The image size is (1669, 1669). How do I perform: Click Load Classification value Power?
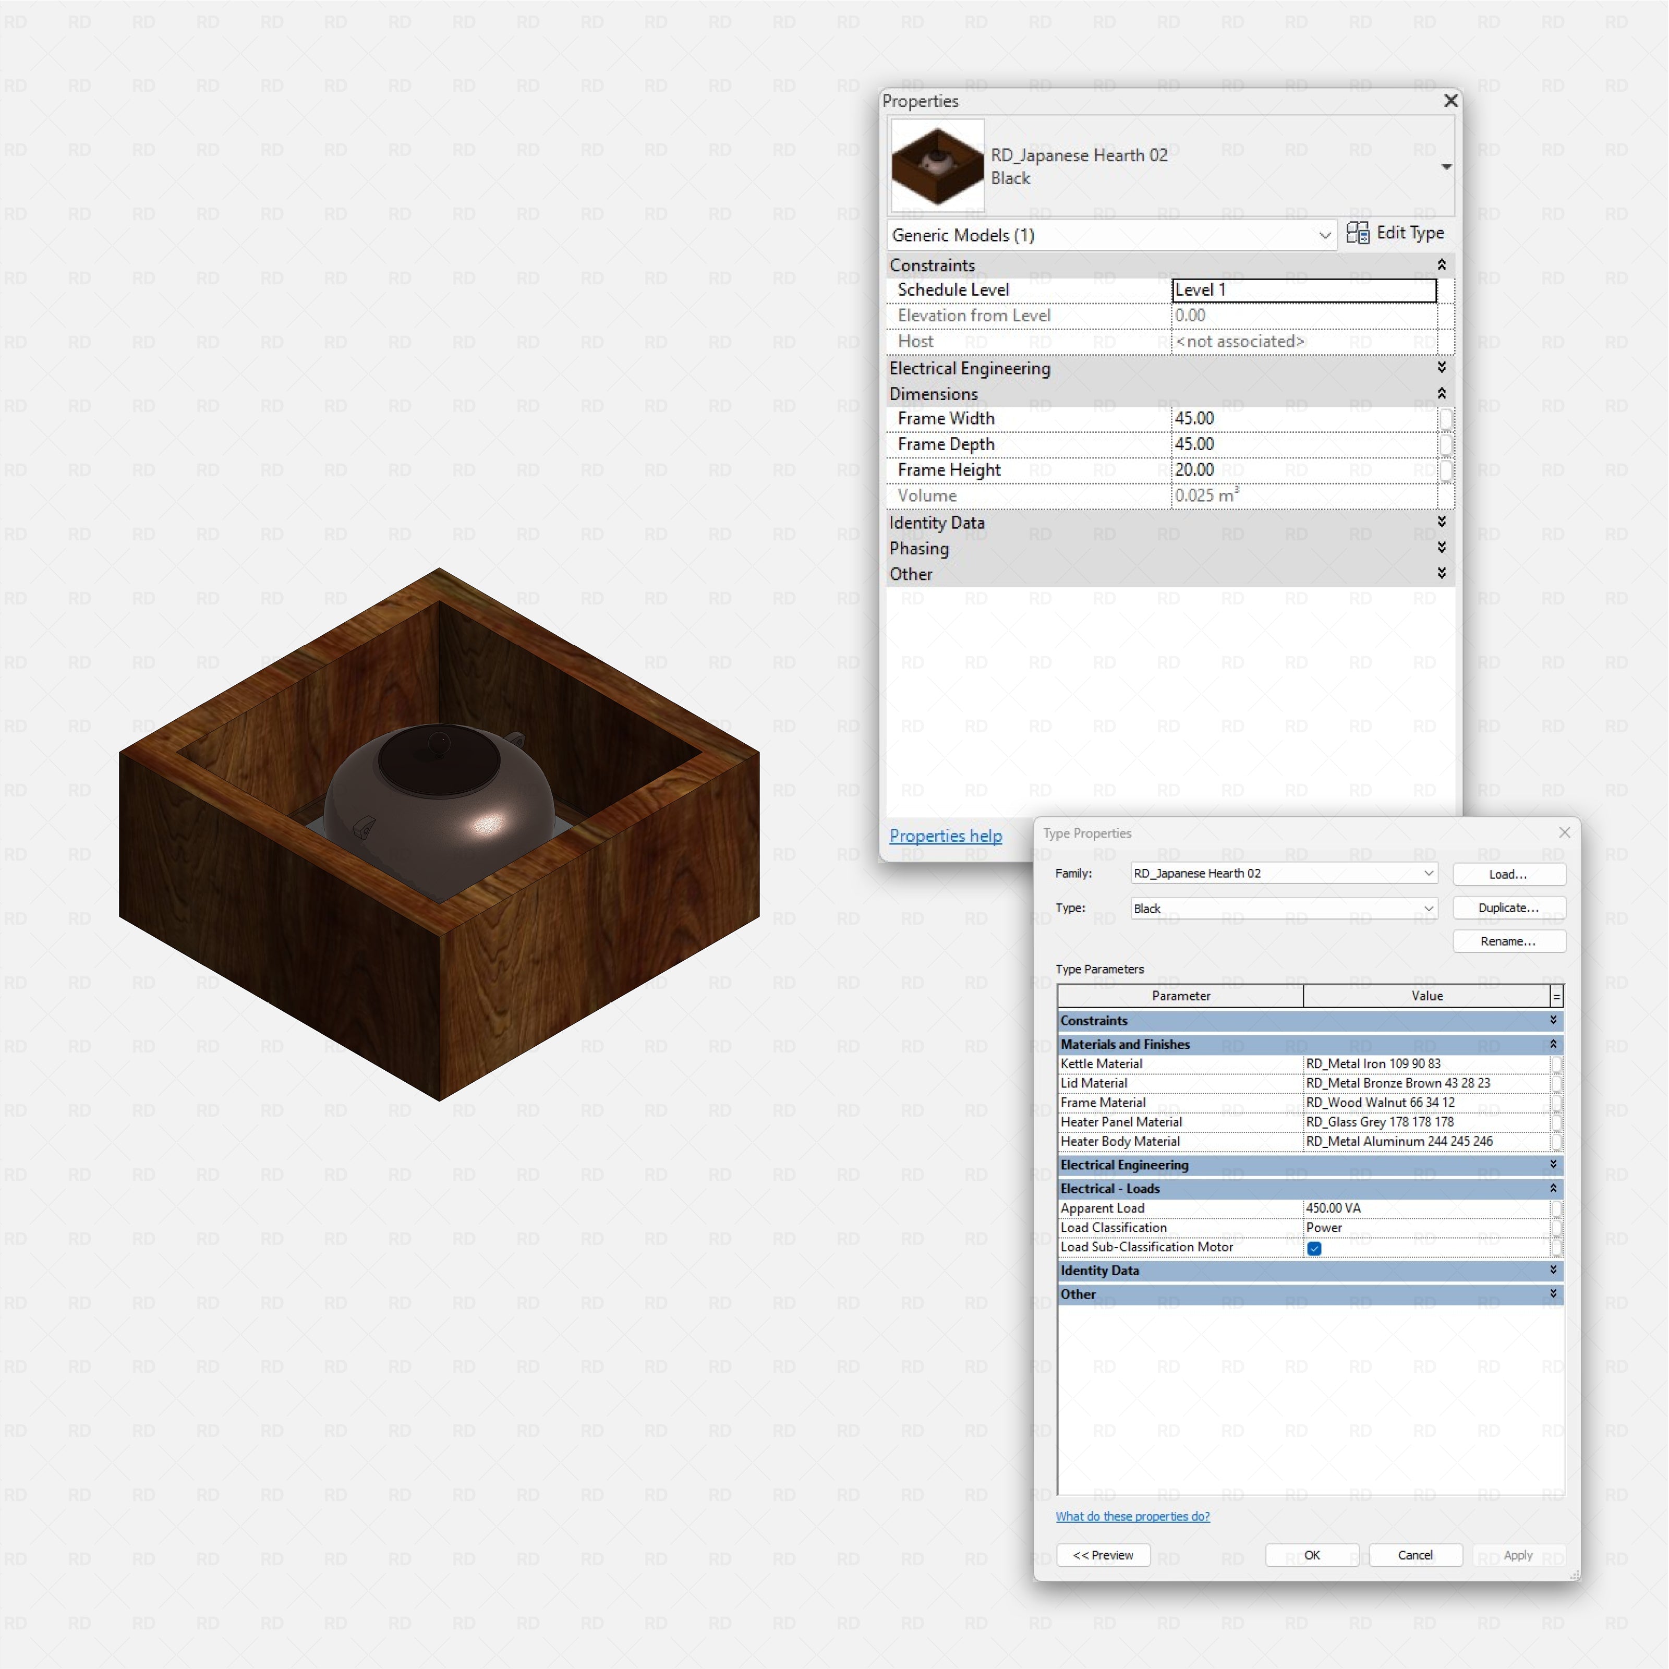[1425, 1228]
